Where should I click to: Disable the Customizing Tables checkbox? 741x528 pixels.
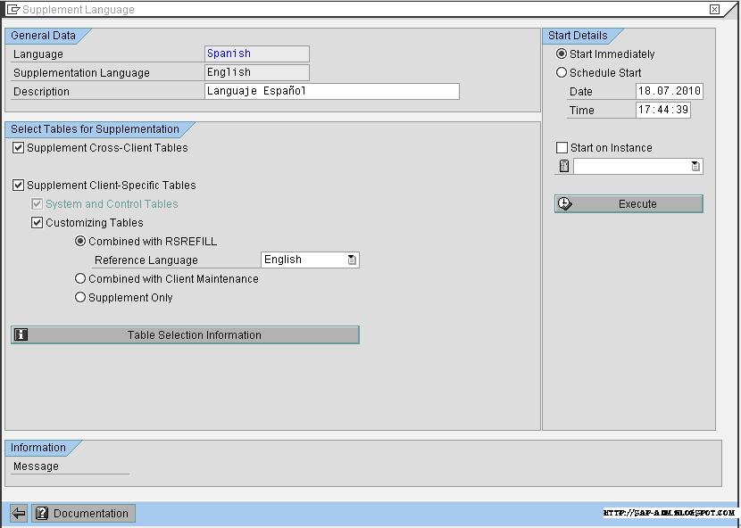pyautogui.click(x=37, y=222)
